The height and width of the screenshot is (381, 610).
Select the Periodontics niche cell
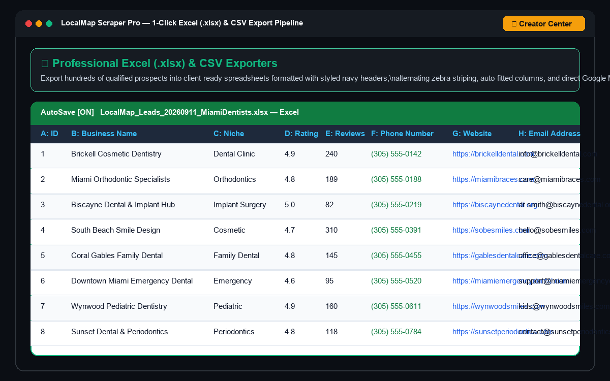pos(234,332)
